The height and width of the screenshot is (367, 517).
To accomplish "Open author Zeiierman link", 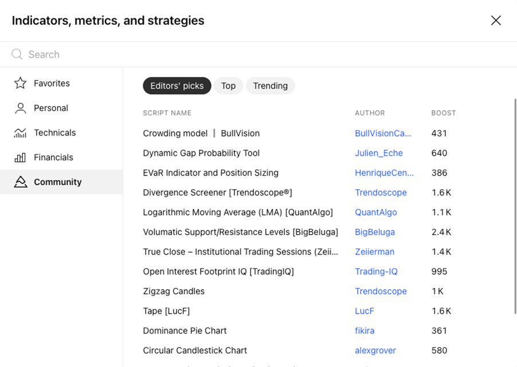I will pos(374,252).
